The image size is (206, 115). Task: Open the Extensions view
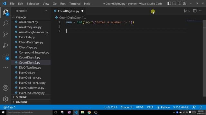5,57
